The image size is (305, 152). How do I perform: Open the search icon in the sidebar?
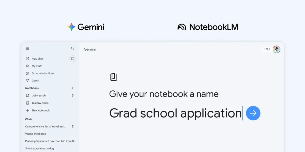point(73,48)
